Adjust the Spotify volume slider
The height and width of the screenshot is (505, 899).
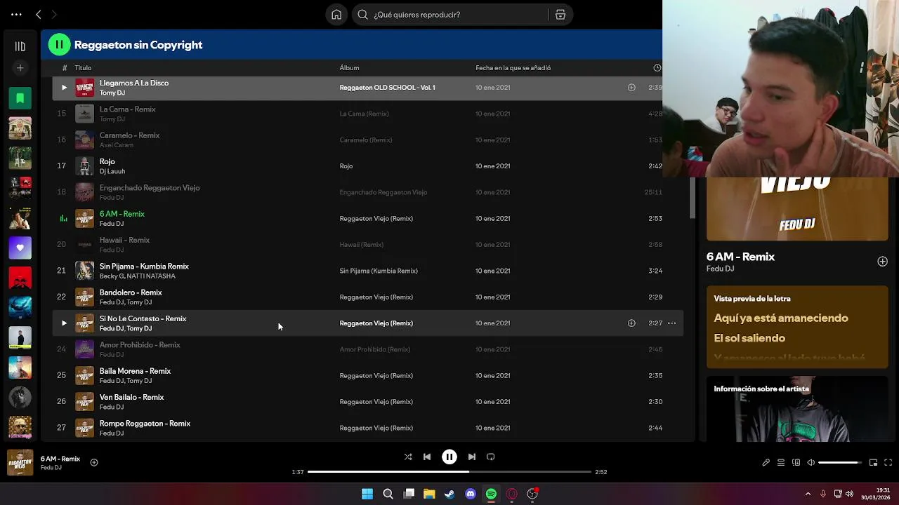(x=840, y=463)
